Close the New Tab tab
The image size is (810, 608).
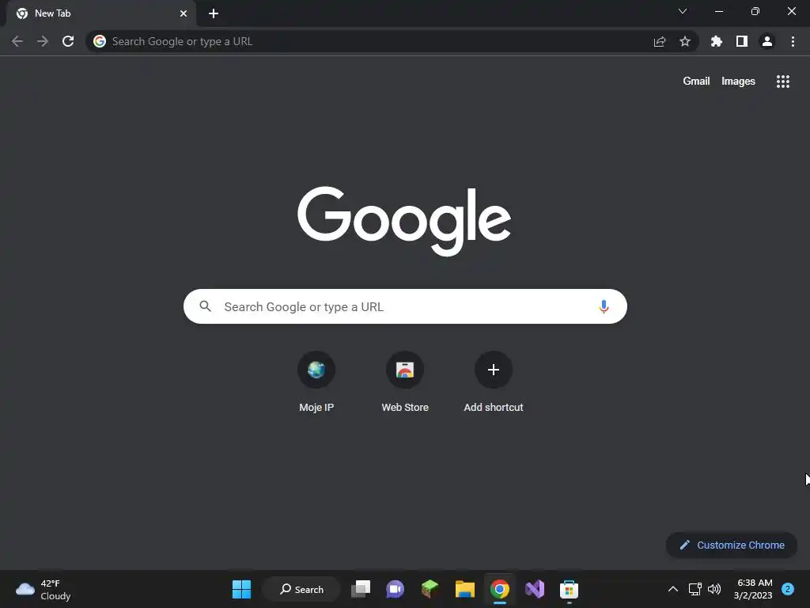[x=184, y=13]
